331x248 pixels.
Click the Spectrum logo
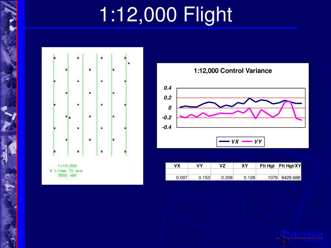(x=300, y=238)
